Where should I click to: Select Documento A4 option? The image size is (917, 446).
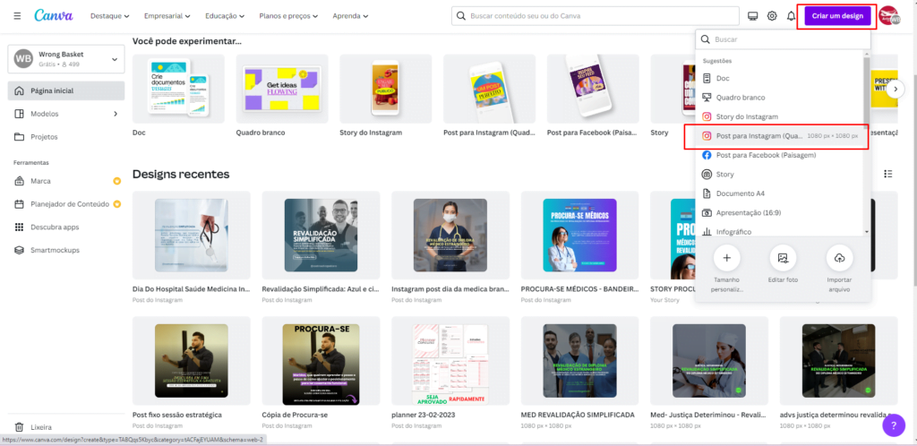(780, 193)
